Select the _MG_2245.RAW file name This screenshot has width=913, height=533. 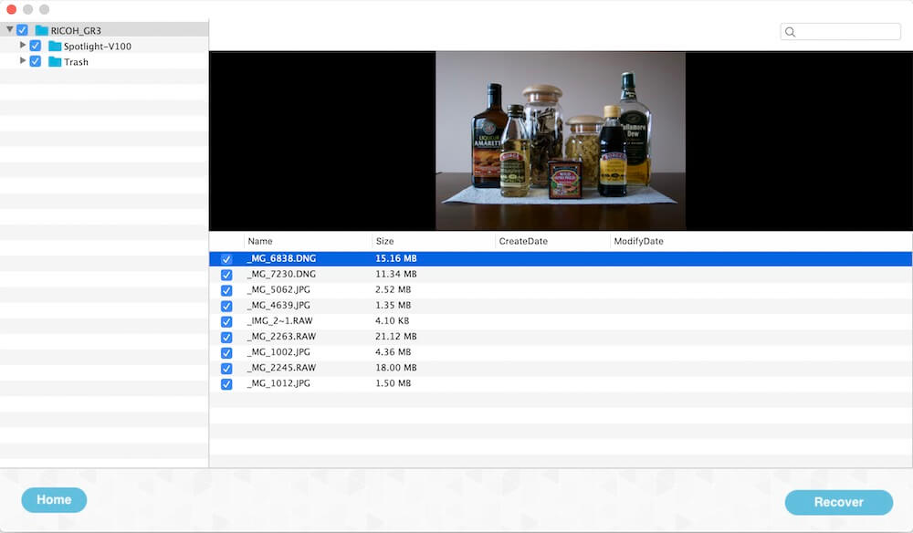click(281, 369)
